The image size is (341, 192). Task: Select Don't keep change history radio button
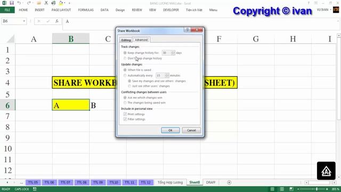pyautogui.click(x=125, y=58)
